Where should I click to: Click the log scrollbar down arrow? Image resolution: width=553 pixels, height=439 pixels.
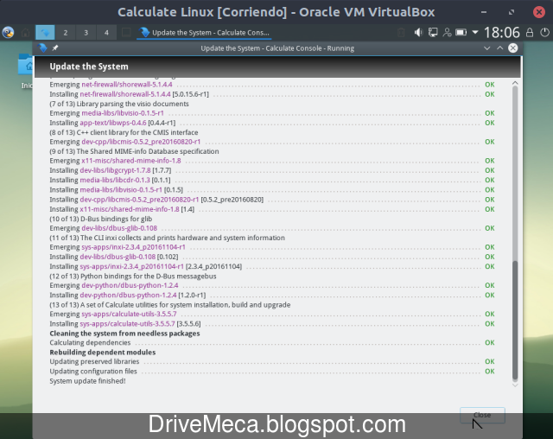[x=515, y=385]
